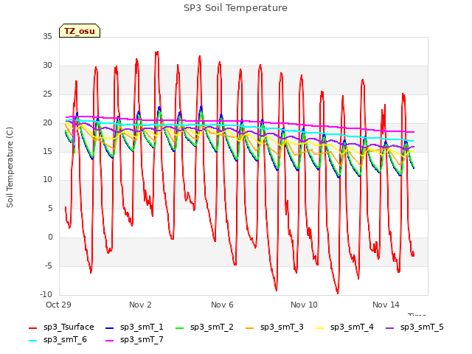Image resolution: width=472 pixels, height=354 pixels.
Task: Click the -10 y-axis tick label
Action: pyautogui.click(x=46, y=294)
